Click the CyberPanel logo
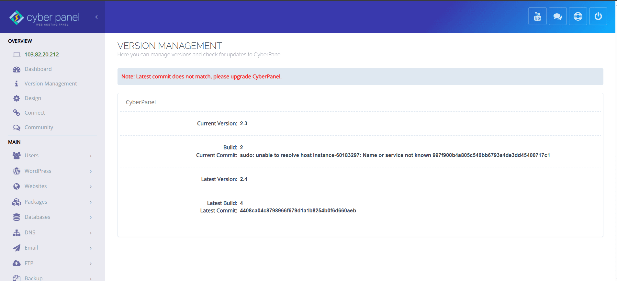 coord(44,17)
